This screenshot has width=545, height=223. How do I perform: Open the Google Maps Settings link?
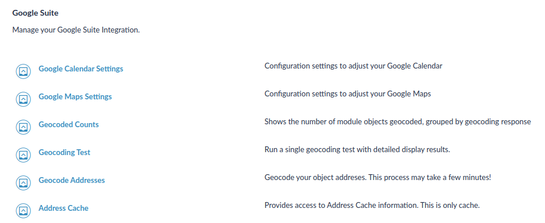point(76,96)
